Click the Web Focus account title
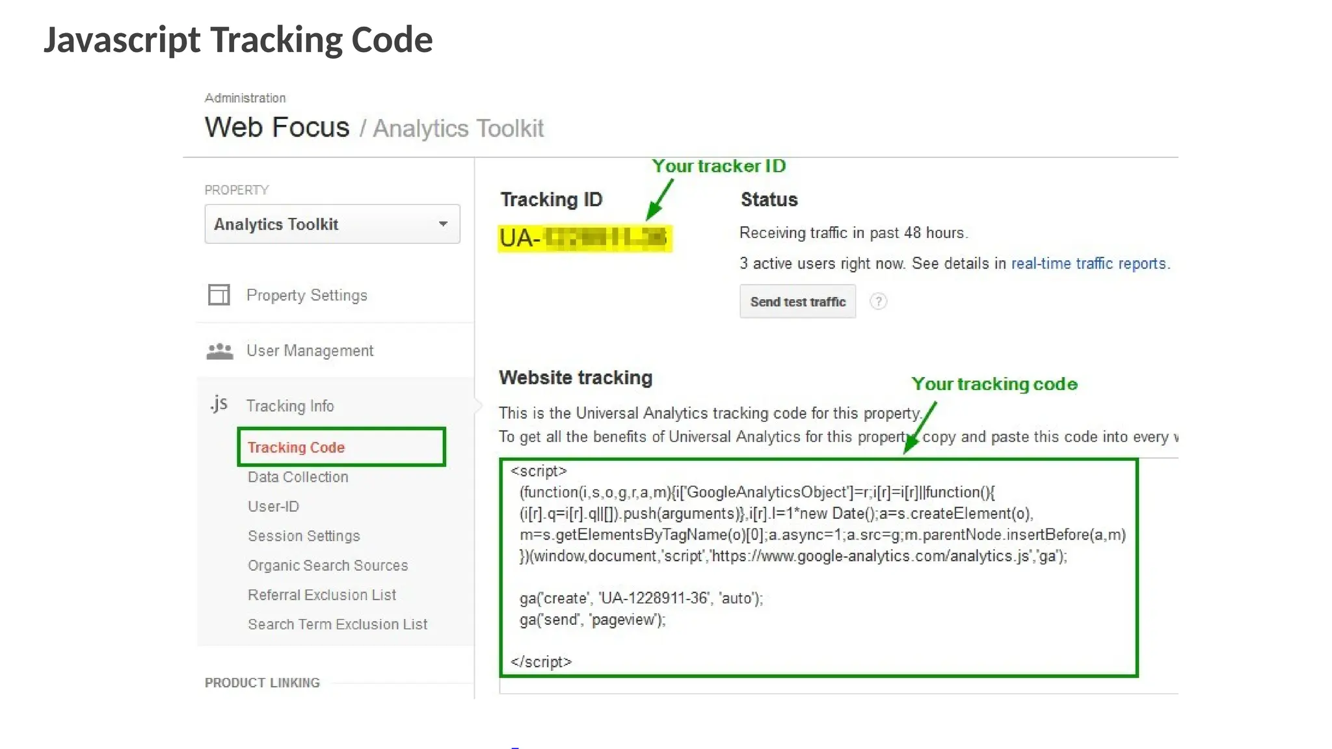1332x749 pixels. click(277, 127)
